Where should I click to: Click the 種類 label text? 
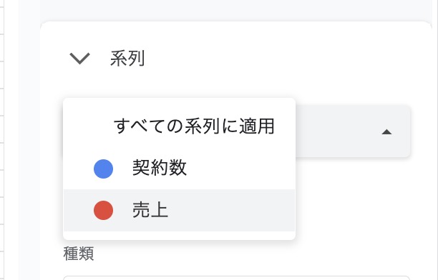tap(79, 254)
